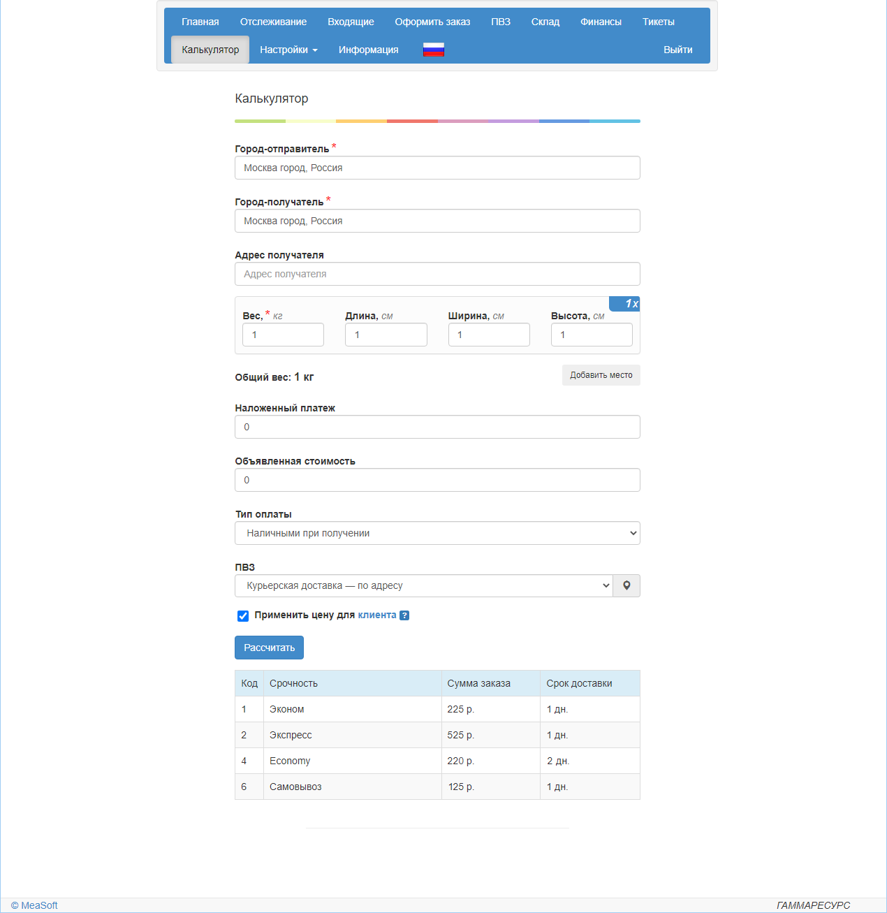Screen dimensions: 887x913
Task: Click the Срок доставки column header
Action: [x=590, y=683]
